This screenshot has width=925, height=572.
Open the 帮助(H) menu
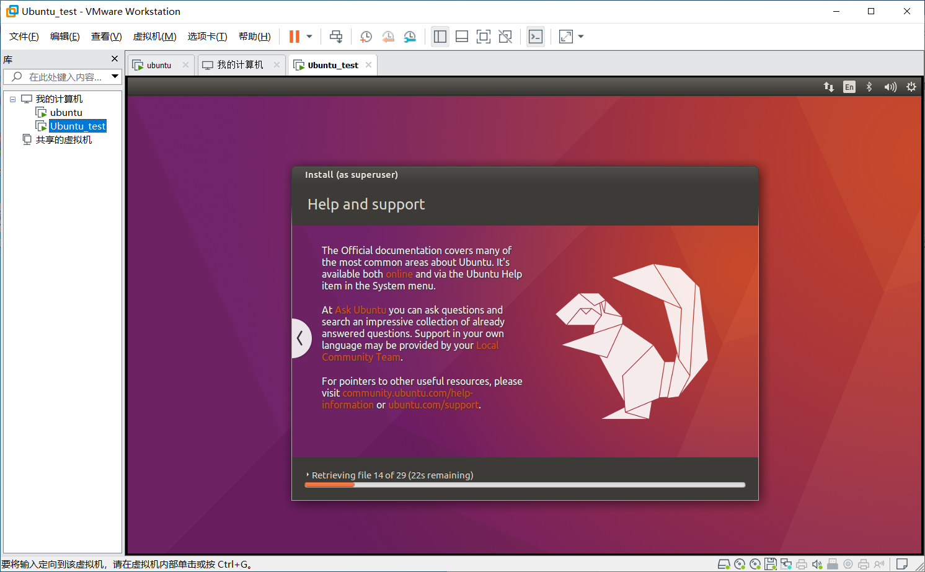pyautogui.click(x=255, y=37)
